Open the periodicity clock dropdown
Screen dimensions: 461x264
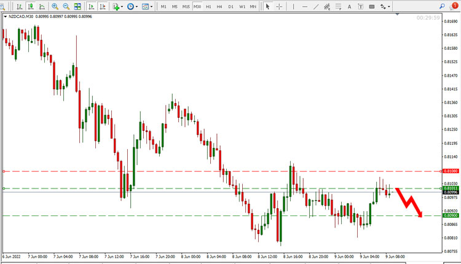[x=132, y=6]
